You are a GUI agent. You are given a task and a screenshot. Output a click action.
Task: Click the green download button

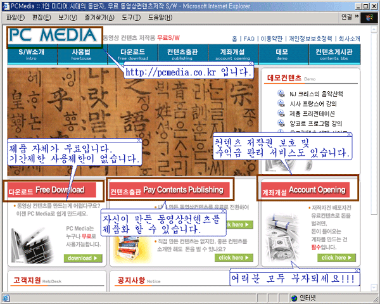tap(83, 258)
